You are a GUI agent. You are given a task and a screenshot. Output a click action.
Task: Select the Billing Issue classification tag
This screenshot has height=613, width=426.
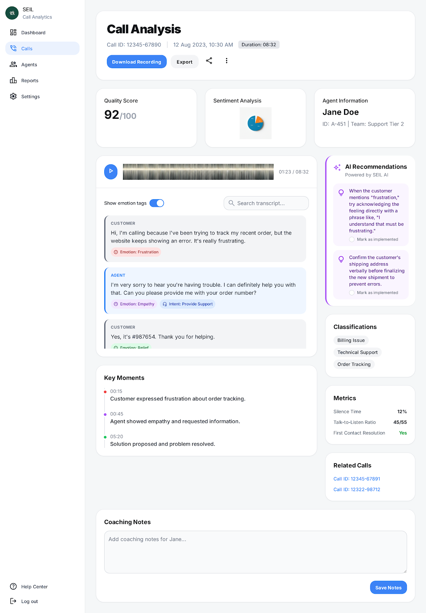[351, 340]
